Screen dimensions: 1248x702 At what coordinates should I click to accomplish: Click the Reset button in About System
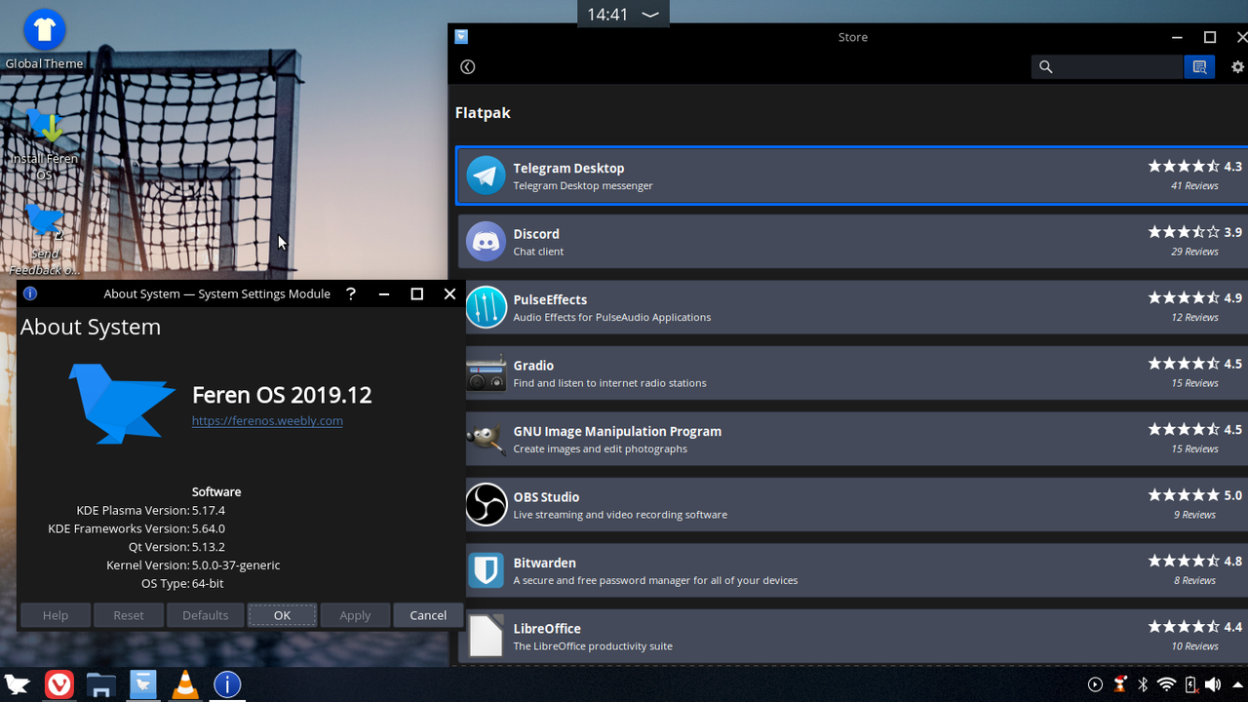point(129,615)
